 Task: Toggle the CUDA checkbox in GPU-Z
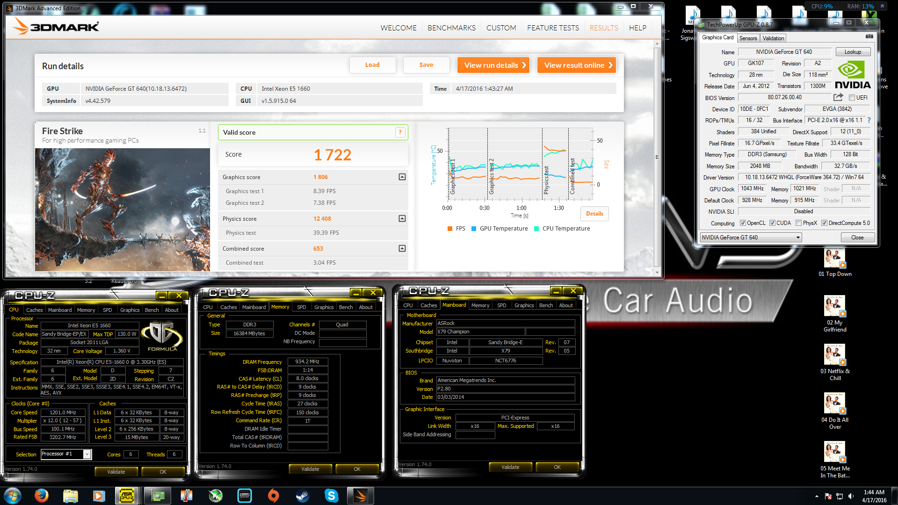tap(772, 223)
